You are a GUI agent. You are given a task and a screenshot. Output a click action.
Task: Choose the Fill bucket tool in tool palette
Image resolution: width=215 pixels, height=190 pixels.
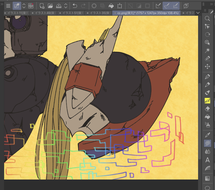click(x=207, y=117)
